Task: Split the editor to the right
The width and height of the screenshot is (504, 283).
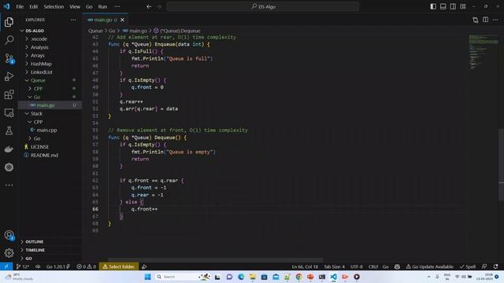Action: coord(485,20)
